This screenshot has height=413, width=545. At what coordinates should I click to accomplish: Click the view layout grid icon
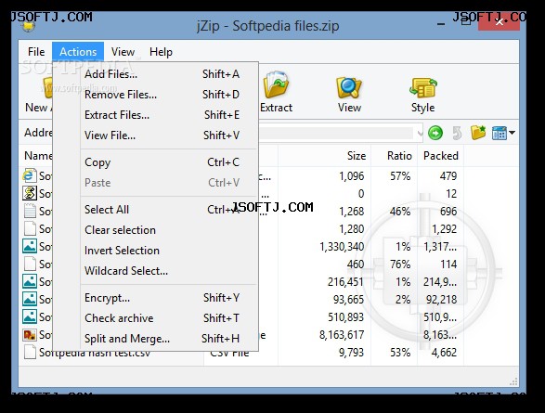[x=500, y=133]
